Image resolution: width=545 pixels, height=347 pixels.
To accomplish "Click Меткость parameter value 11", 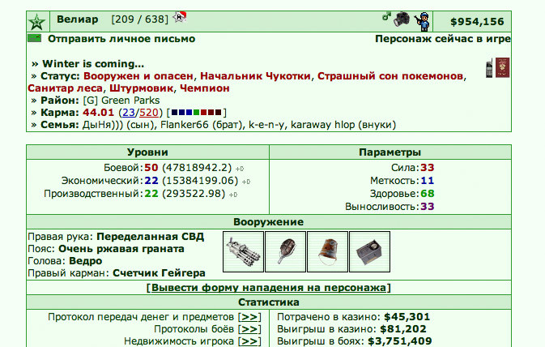I will [x=428, y=181].
